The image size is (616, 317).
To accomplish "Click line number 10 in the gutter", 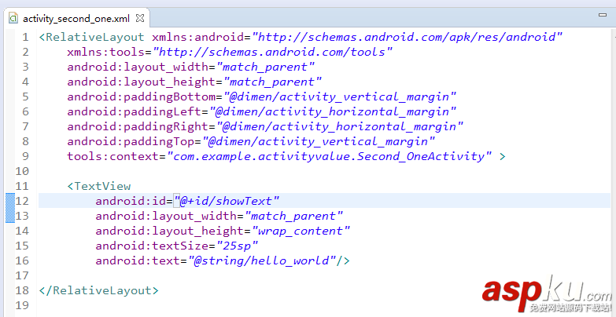I will (22, 171).
